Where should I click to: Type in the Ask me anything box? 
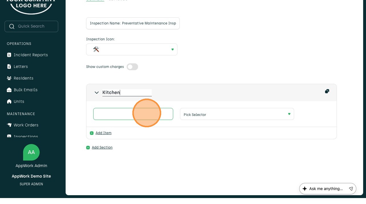326,189
